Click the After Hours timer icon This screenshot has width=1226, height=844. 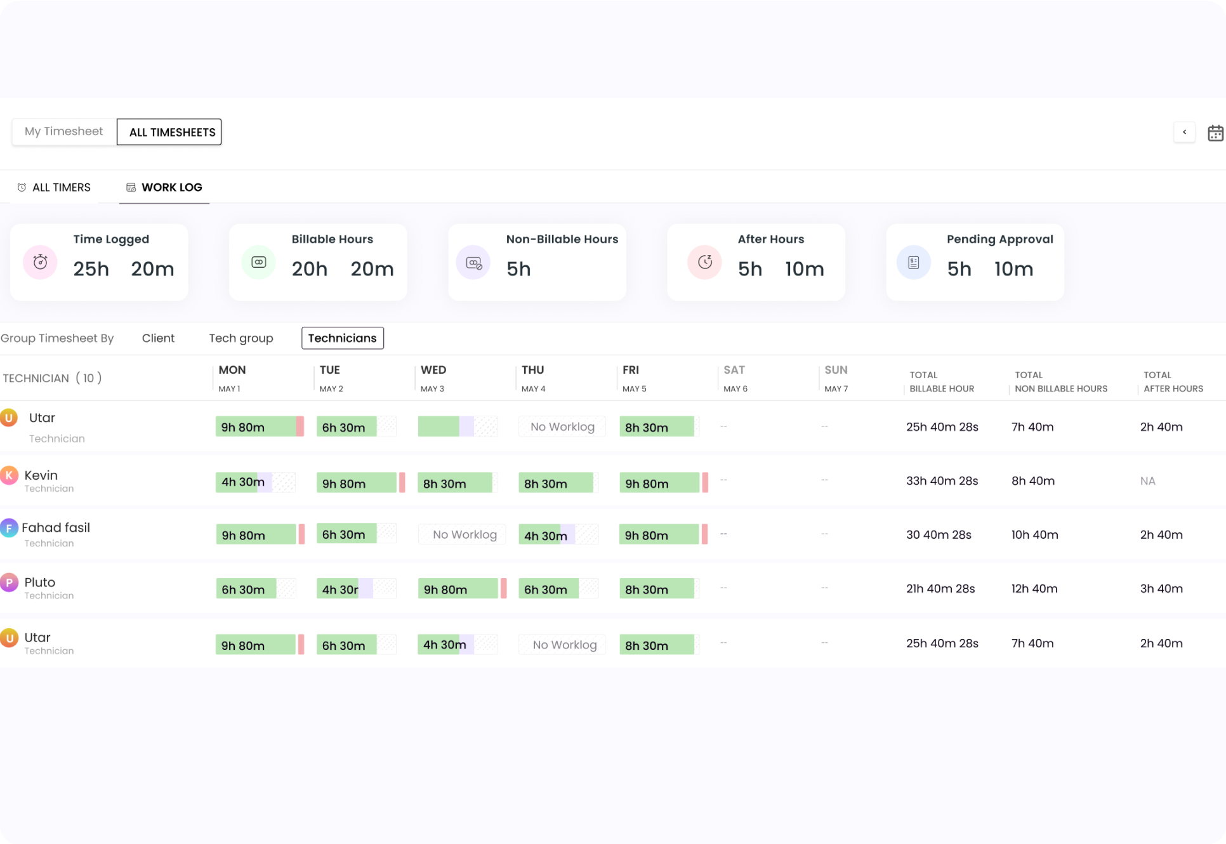tap(704, 261)
